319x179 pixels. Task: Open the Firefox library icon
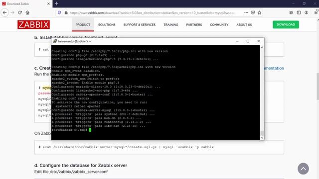point(291,12)
